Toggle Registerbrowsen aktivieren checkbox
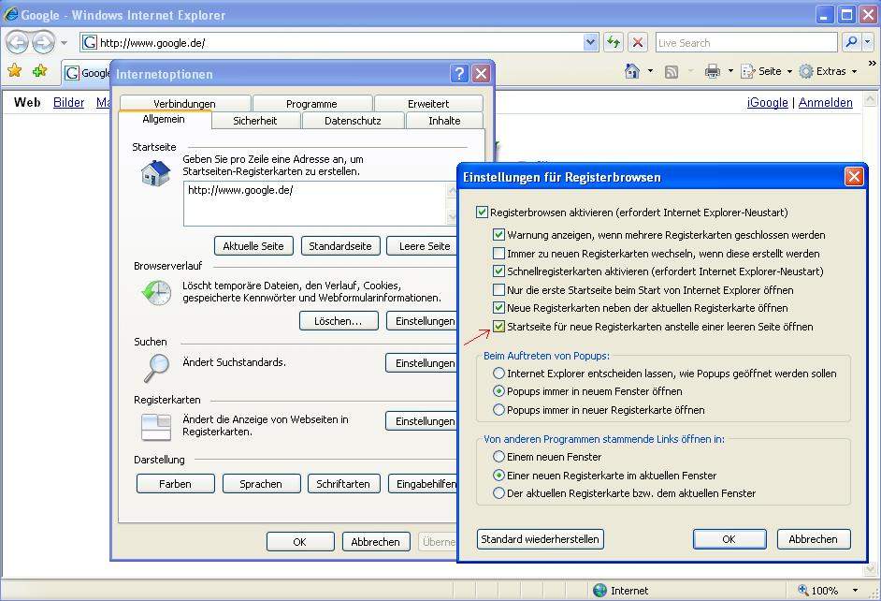The image size is (881, 601). (482, 212)
